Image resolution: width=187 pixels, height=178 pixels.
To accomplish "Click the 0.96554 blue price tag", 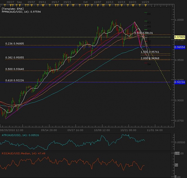I will tap(180, 47).
